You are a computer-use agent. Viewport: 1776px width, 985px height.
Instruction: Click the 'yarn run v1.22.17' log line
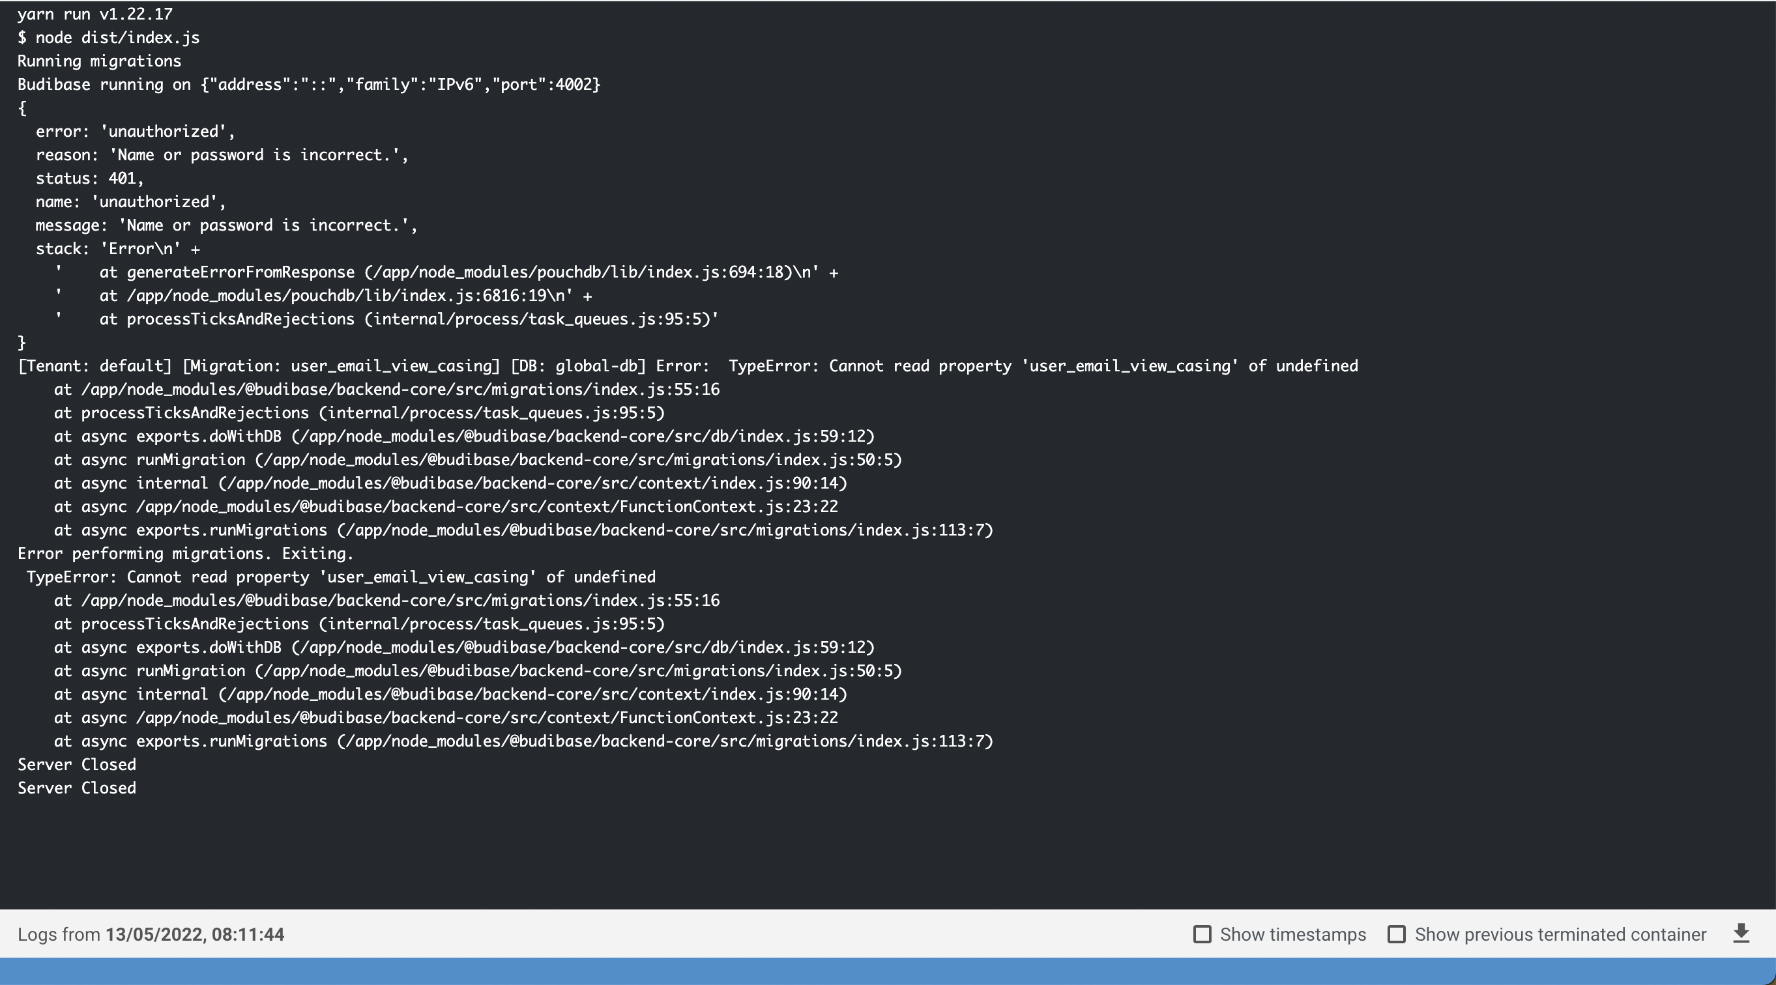coord(95,14)
